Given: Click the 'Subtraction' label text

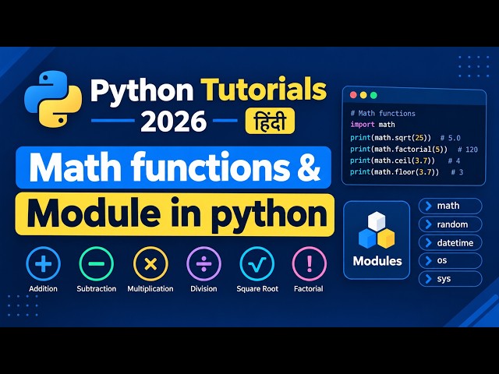Looking at the screenshot, I should tap(97, 289).
